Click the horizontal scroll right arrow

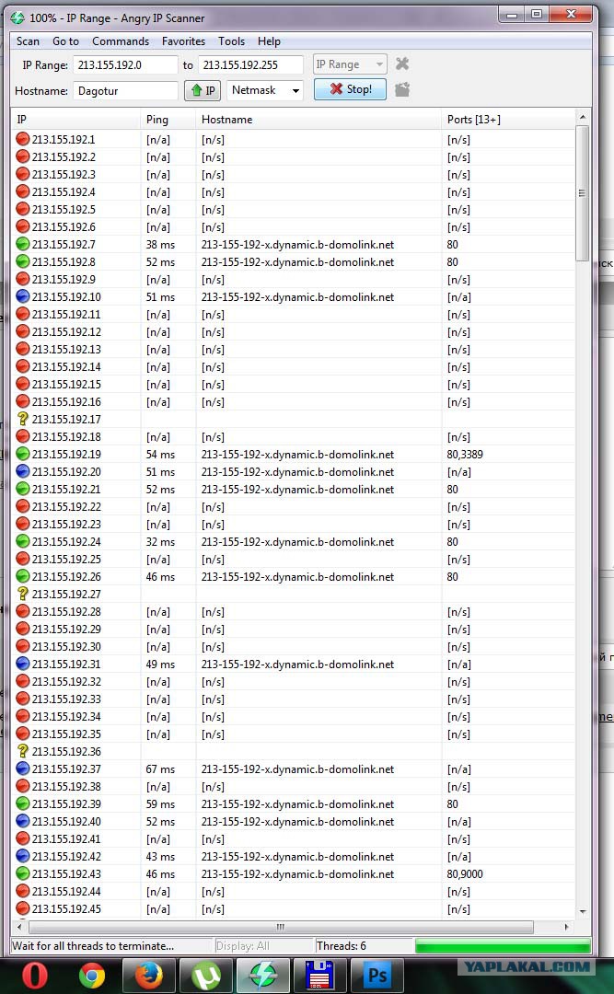pos(566,927)
